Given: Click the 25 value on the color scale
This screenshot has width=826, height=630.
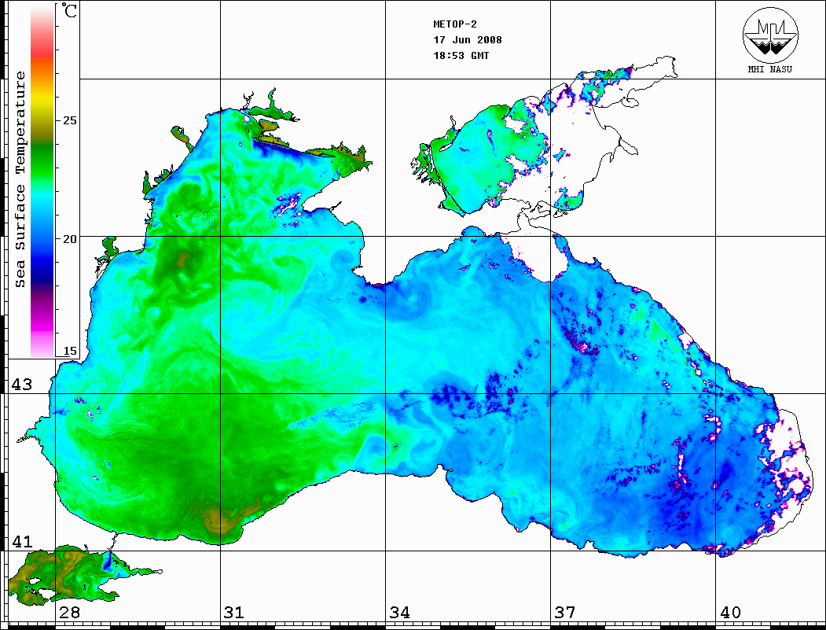Looking at the screenshot, I should pos(69,120).
